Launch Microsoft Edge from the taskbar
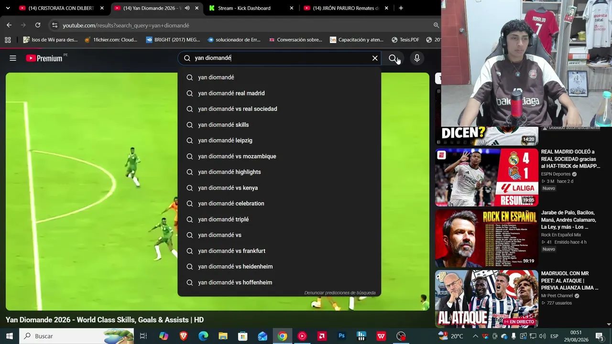The width and height of the screenshot is (612, 344). coord(203,336)
